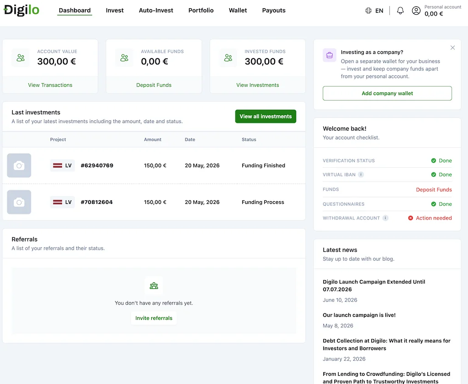Click the Invite referrals button
The height and width of the screenshot is (384, 468).
point(154,318)
